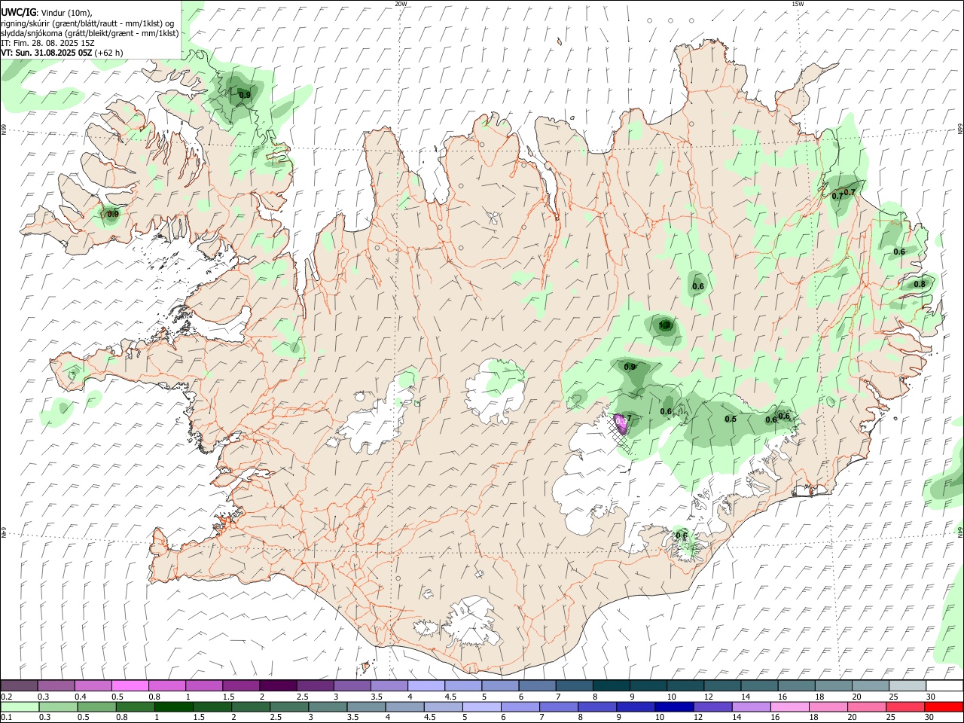Click the 15W longitude label
964x723 pixels.
(798, 4)
